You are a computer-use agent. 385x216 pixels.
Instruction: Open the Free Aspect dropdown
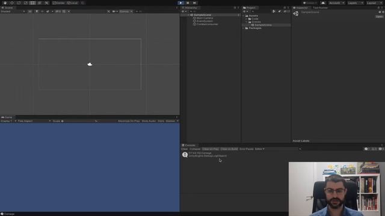[x=34, y=121]
